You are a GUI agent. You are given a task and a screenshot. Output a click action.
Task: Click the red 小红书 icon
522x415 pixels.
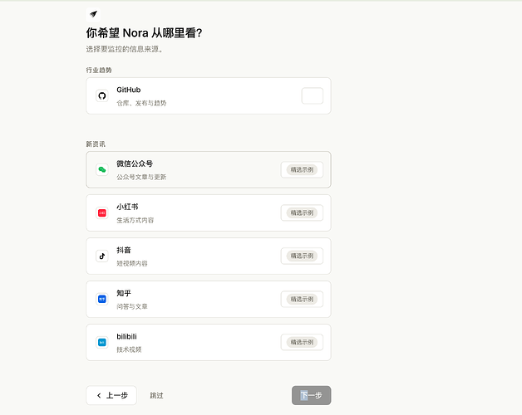102,212
